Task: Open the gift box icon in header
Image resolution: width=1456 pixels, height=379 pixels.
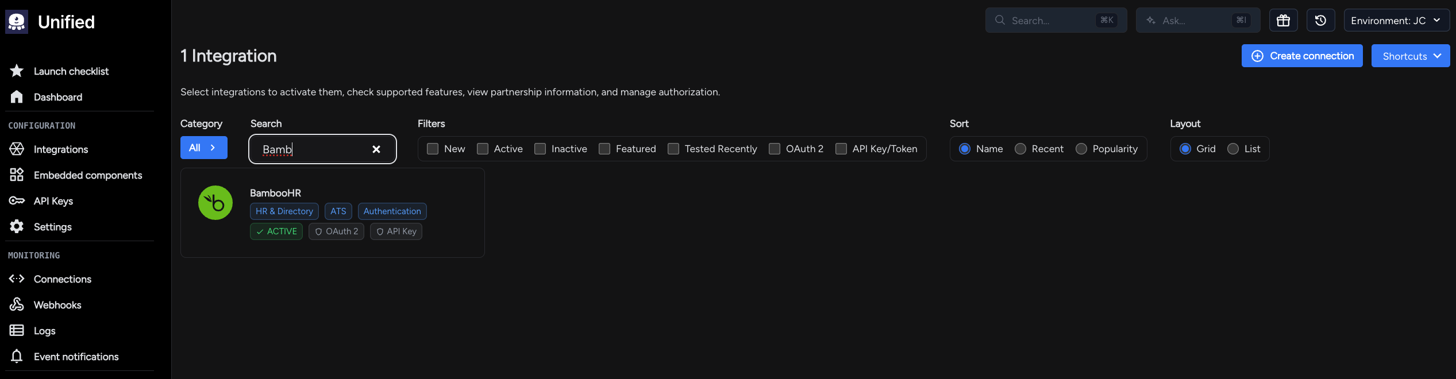Action: [1283, 21]
